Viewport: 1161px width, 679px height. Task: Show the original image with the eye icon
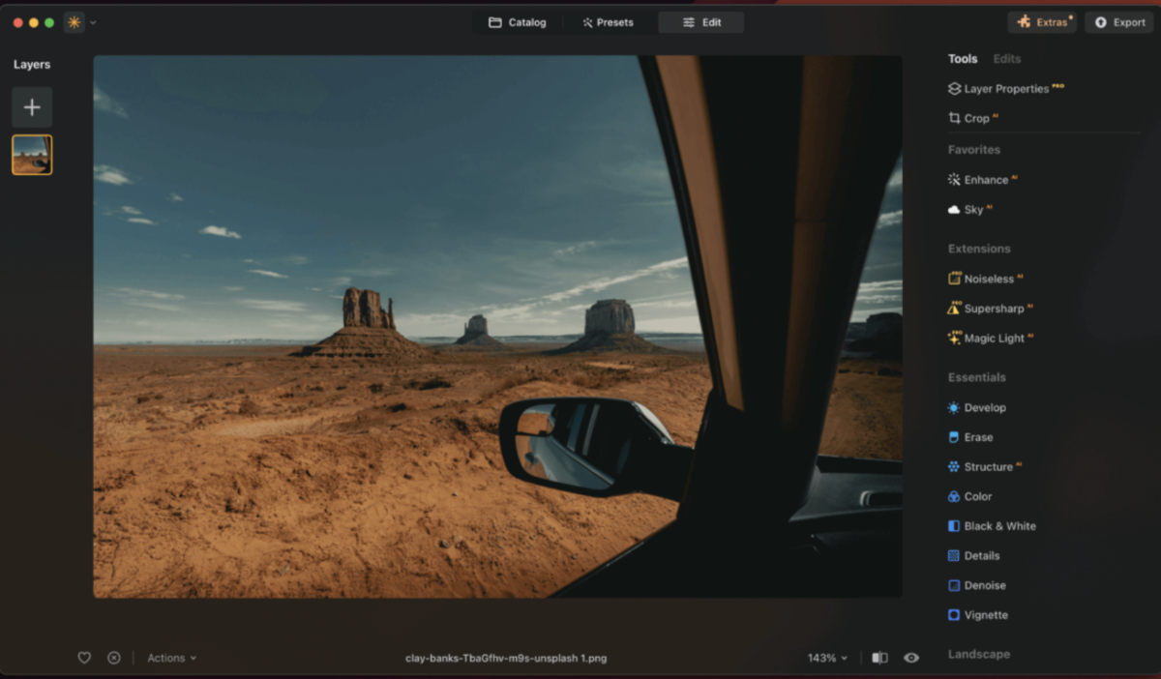(910, 657)
